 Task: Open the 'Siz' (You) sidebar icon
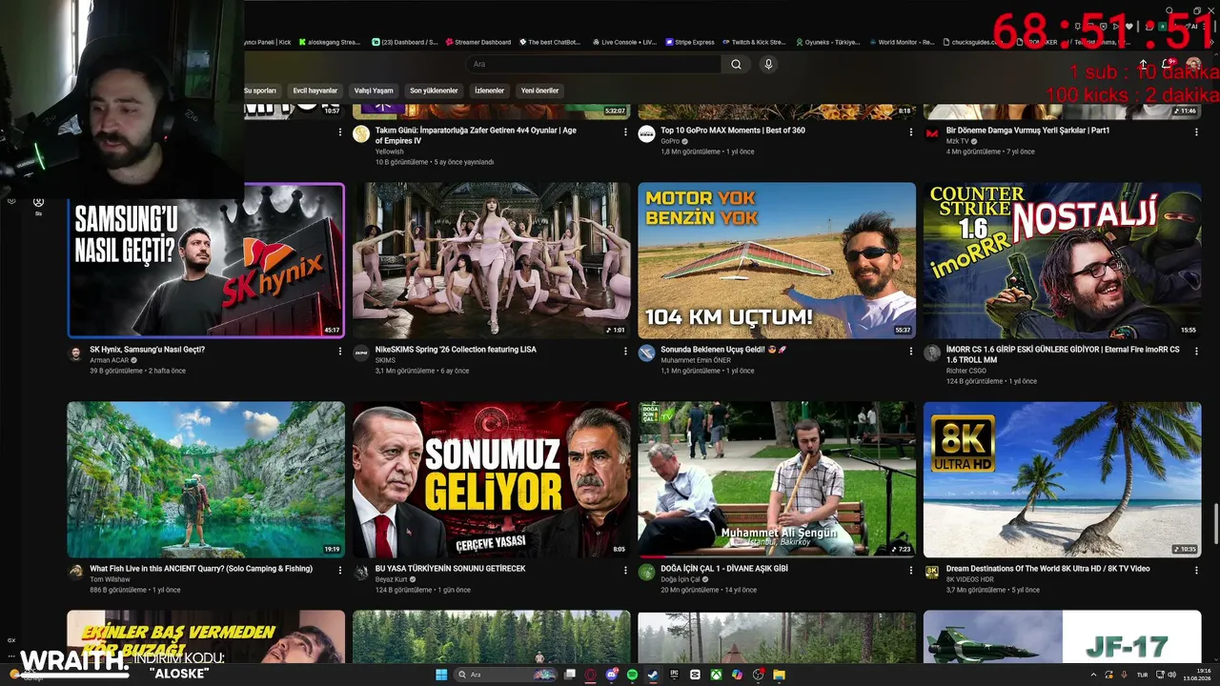[x=38, y=205]
